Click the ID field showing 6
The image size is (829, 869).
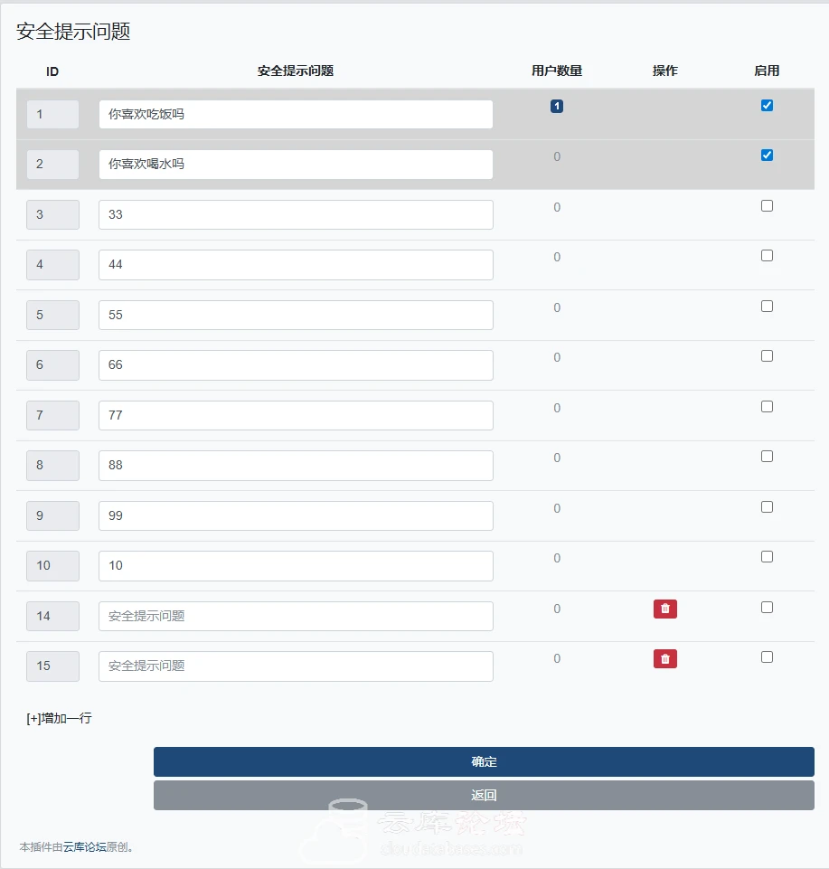pos(52,364)
